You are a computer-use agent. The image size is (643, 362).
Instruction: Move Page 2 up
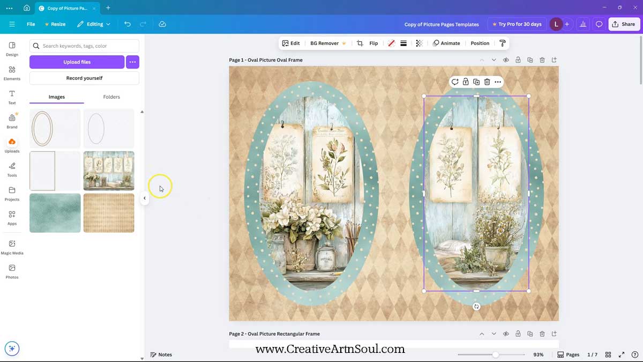(482, 334)
